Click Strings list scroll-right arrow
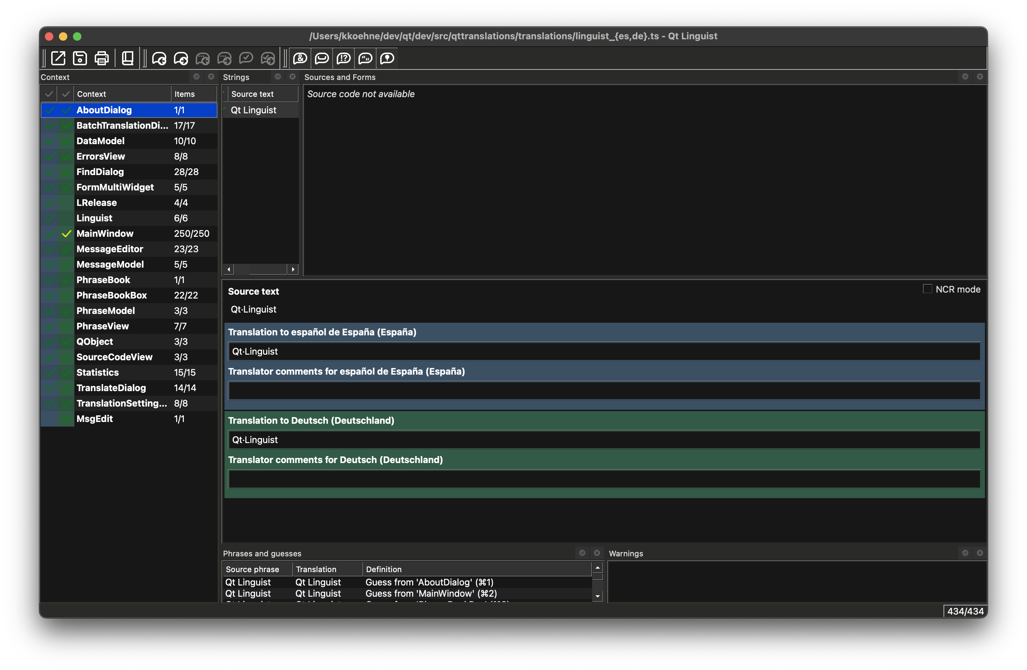Screen dimensions: 1027x670 coord(293,269)
